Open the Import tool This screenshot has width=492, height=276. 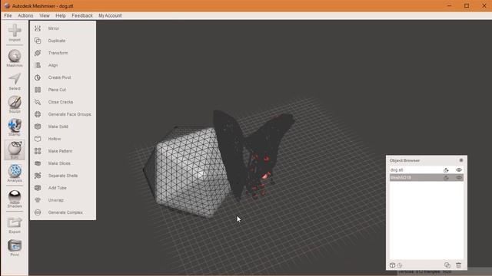click(15, 32)
